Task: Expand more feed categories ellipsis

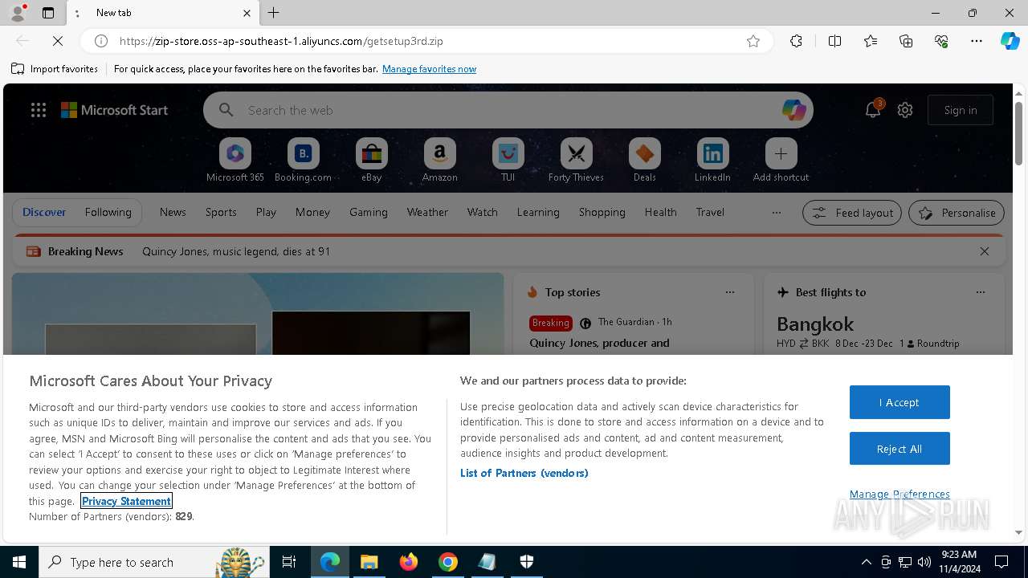Action: [776, 213]
